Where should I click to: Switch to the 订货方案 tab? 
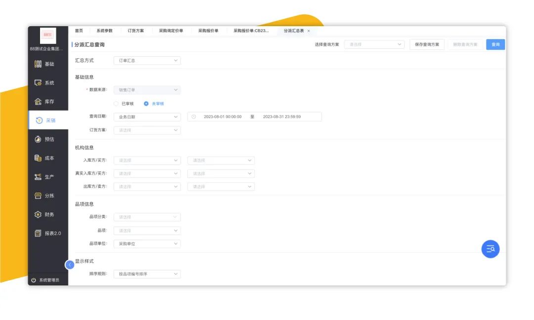[x=136, y=31]
